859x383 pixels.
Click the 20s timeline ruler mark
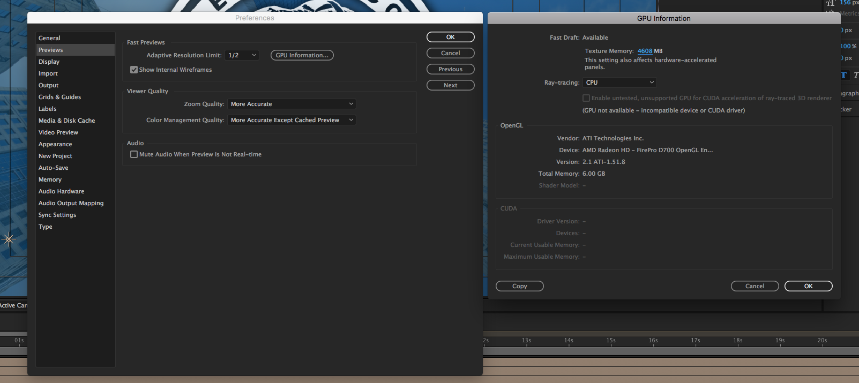point(822,340)
